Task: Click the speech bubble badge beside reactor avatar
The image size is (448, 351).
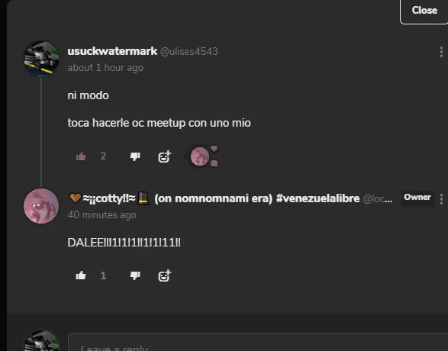Action: pyautogui.click(x=214, y=163)
